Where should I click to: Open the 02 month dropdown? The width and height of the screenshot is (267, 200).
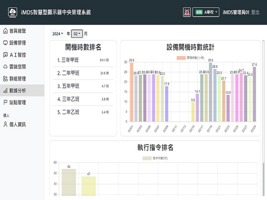(x=77, y=34)
